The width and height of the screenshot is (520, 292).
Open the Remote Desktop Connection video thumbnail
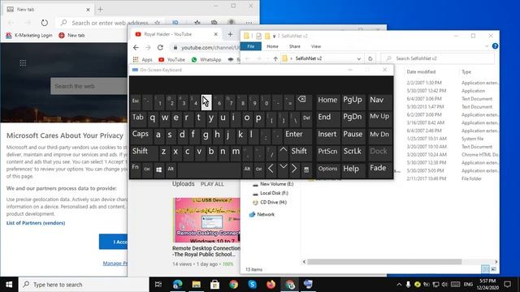coord(206,220)
